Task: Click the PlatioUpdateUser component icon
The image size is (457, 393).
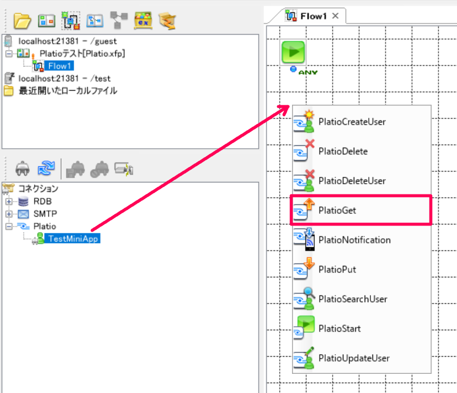Action: (x=303, y=357)
